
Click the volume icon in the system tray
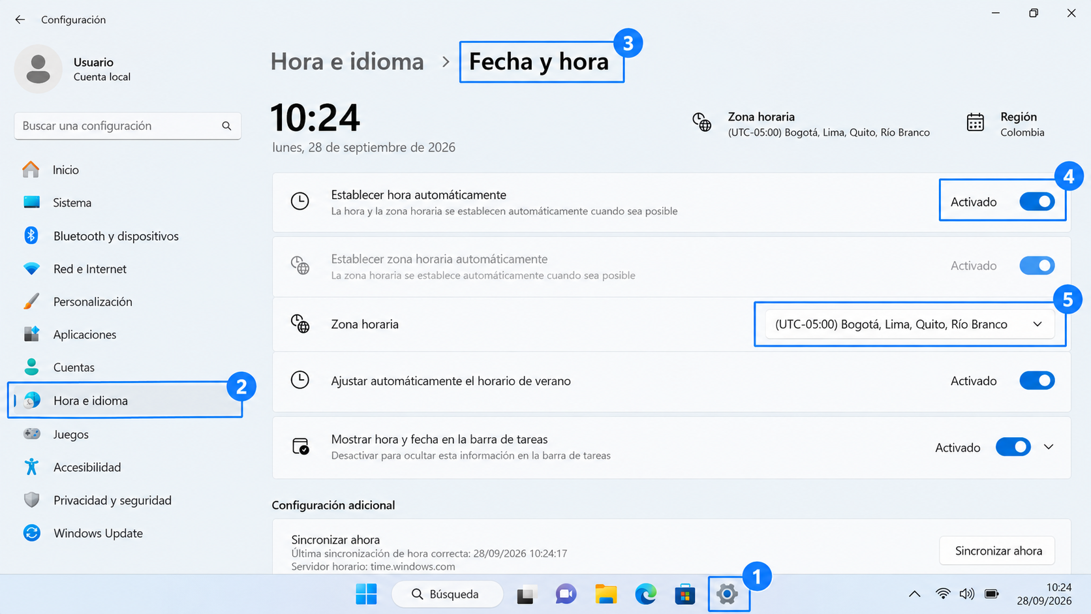pyautogui.click(x=967, y=594)
